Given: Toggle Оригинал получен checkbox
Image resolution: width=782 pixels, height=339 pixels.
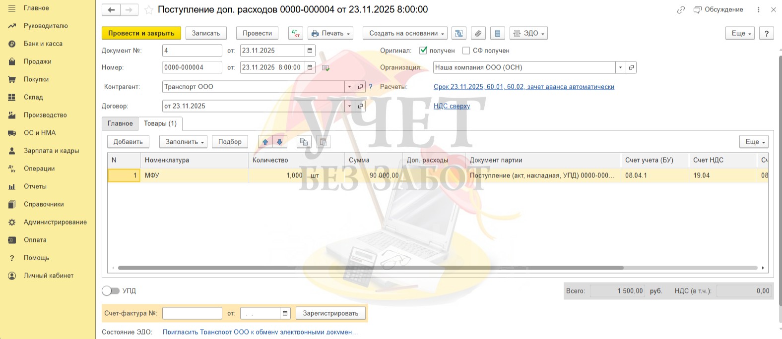Looking at the screenshot, I should [423, 51].
